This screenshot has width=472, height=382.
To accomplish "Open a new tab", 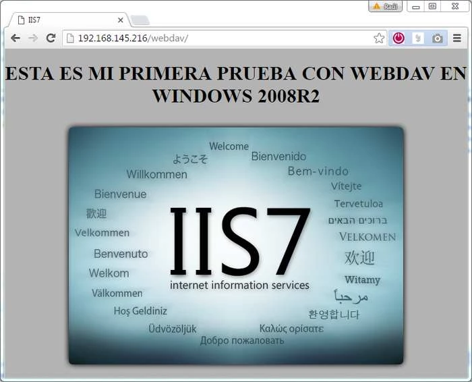I will [140, 20].
